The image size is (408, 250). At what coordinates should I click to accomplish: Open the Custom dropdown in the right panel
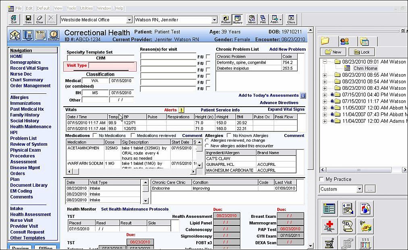[359, 189]
